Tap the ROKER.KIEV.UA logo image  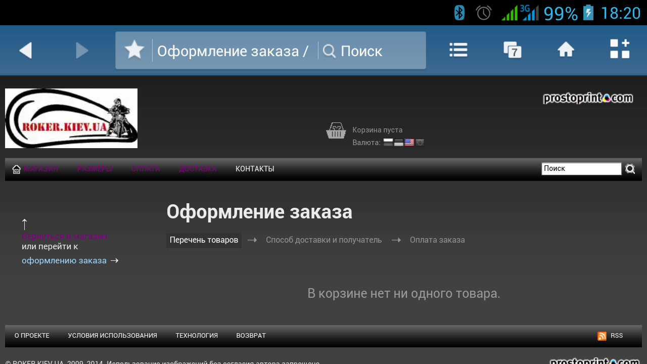[71, 118]
